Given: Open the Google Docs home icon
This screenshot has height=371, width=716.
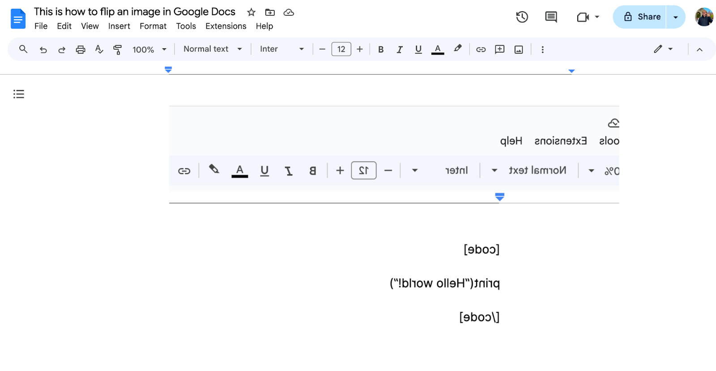Looking at the screenshot, I should point(18,19).
